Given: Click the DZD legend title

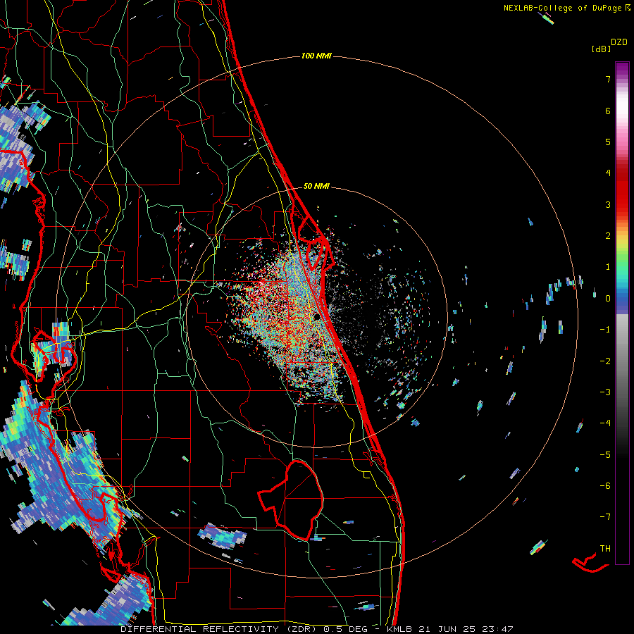Looking at the screenshot, I should (x=619, y=42).
